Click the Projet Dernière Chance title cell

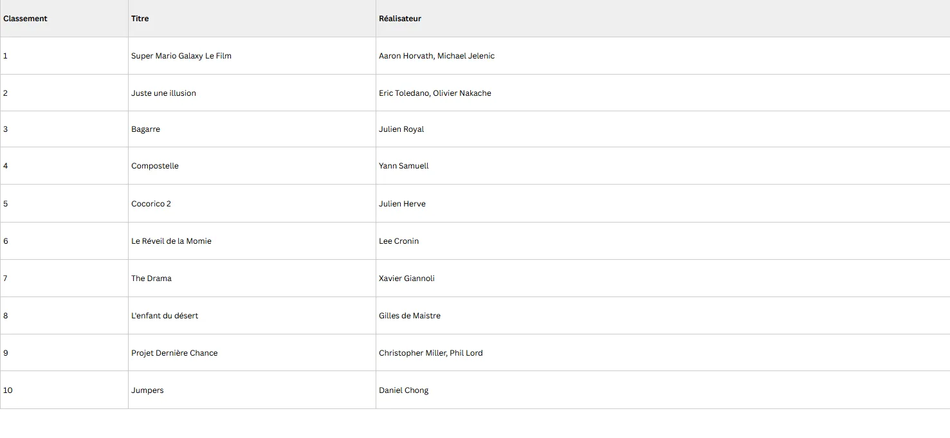[174, 353]
